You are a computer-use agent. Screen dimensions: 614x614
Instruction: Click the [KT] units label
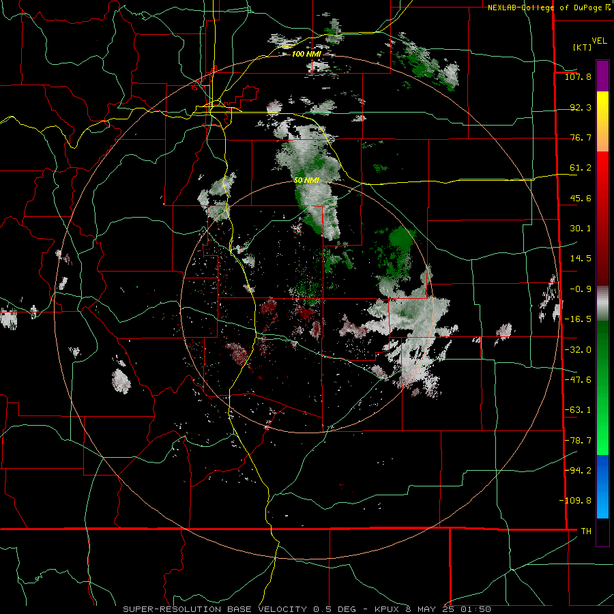pos(582,47)
